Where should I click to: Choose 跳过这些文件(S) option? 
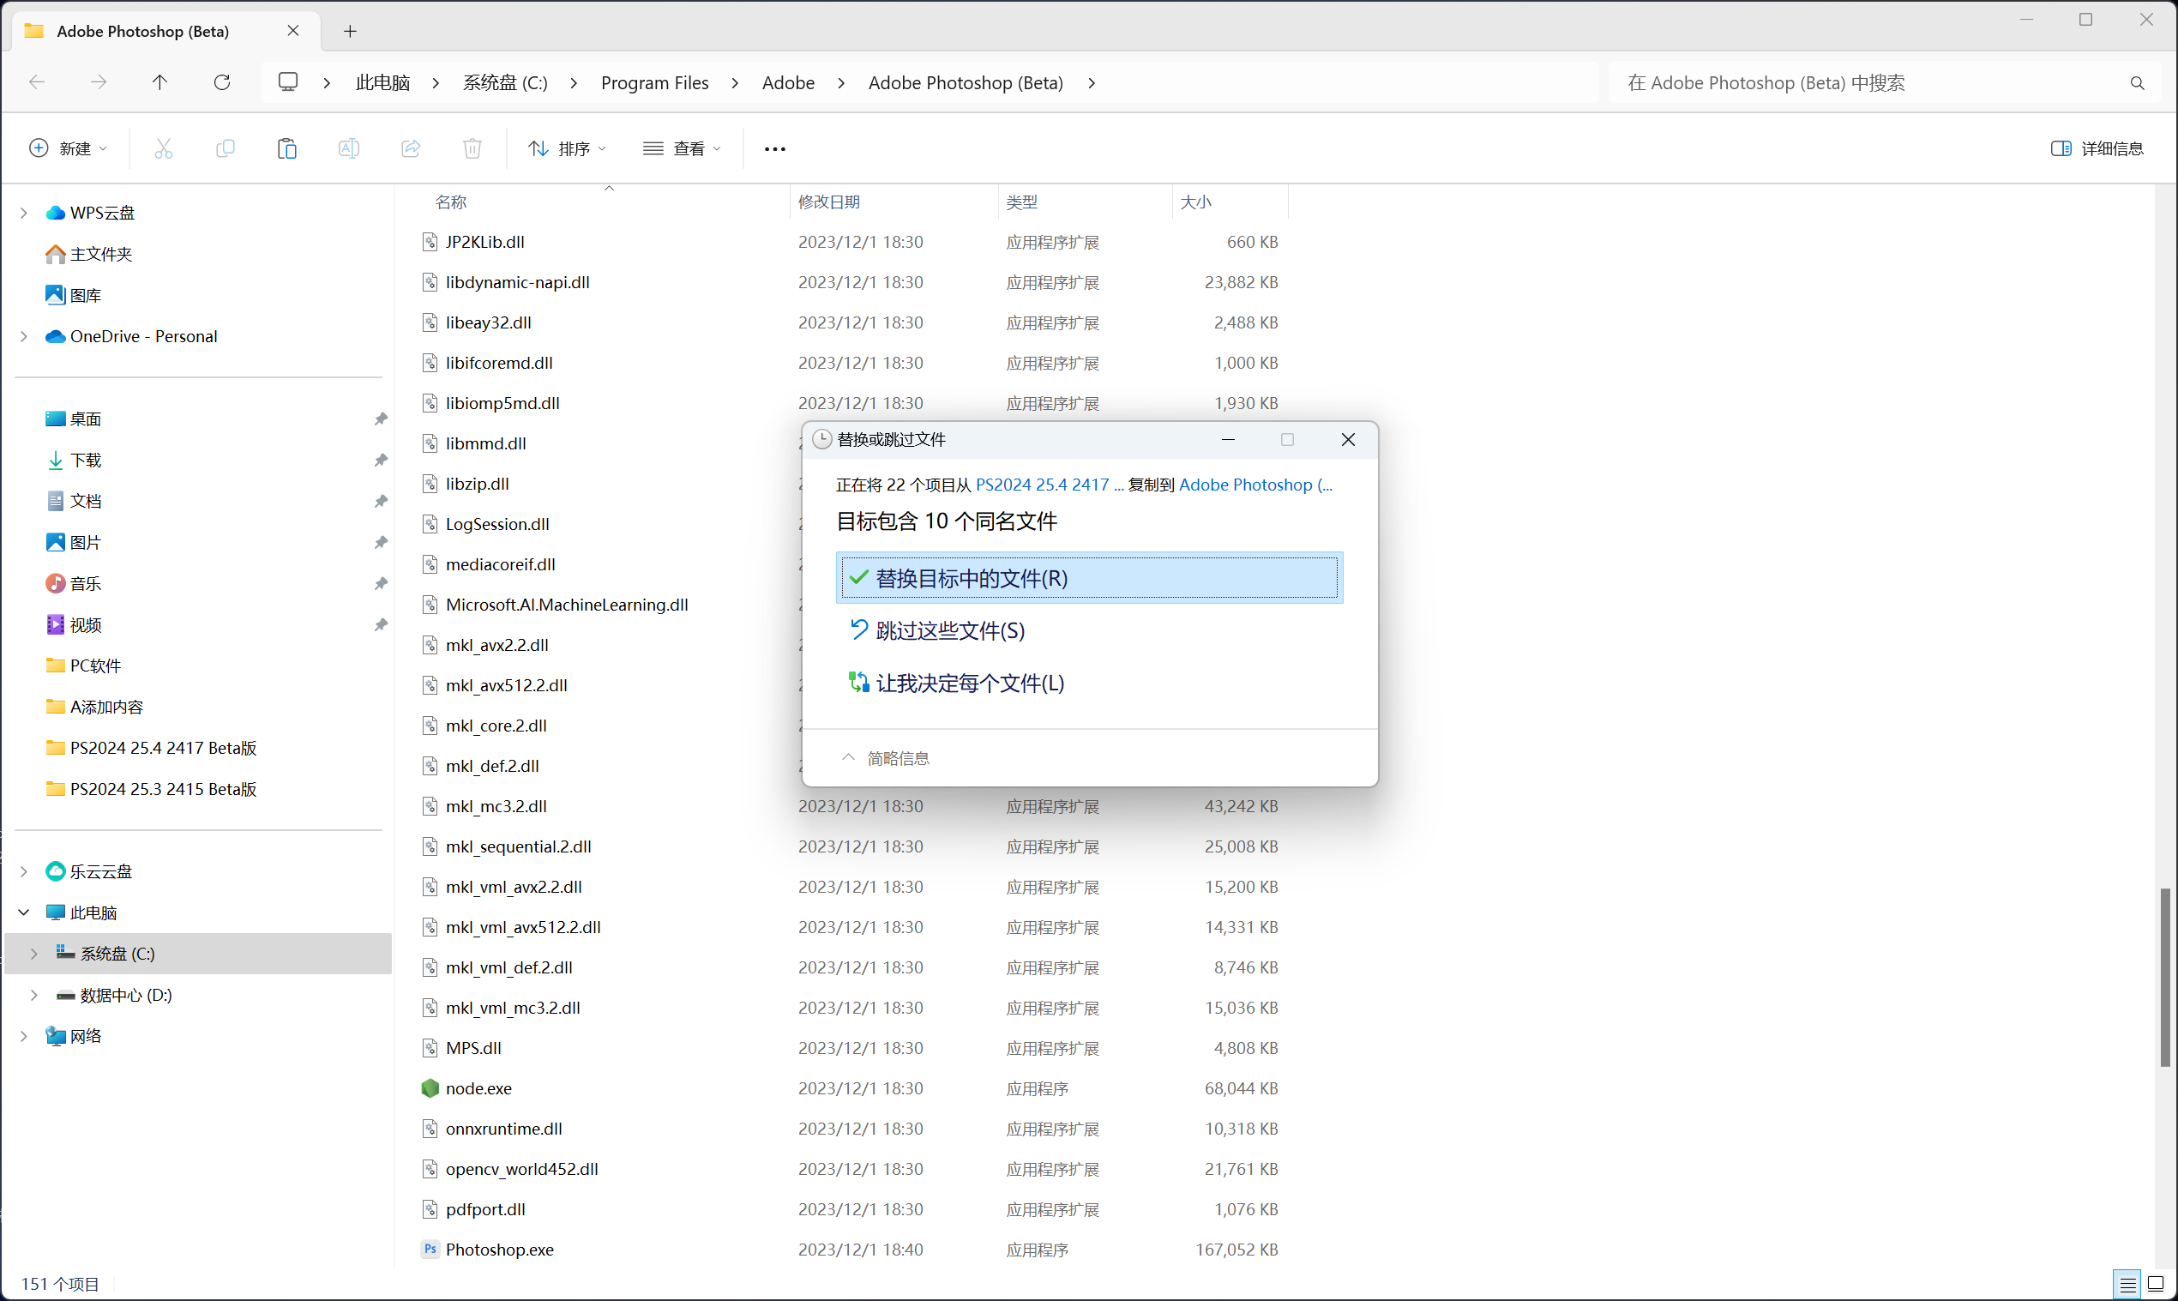(x=950, y=630)
